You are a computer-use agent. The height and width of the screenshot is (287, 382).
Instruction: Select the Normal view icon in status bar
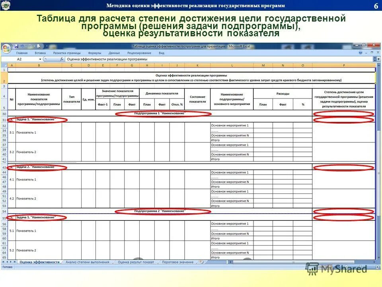tap(320, 266)
